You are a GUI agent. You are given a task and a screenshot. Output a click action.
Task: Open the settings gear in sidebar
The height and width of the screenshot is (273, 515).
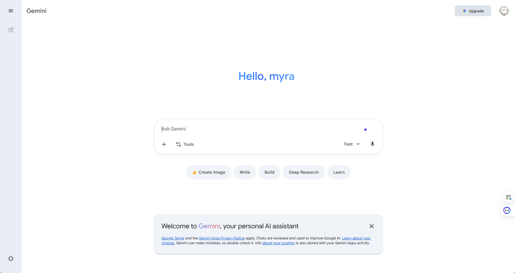(x=11, y=259)
